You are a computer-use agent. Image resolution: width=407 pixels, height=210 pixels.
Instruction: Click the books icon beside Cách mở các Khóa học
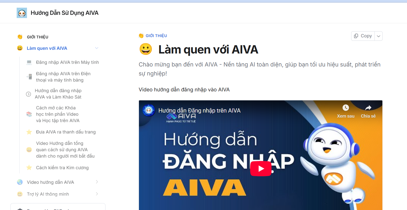point(29,114)
